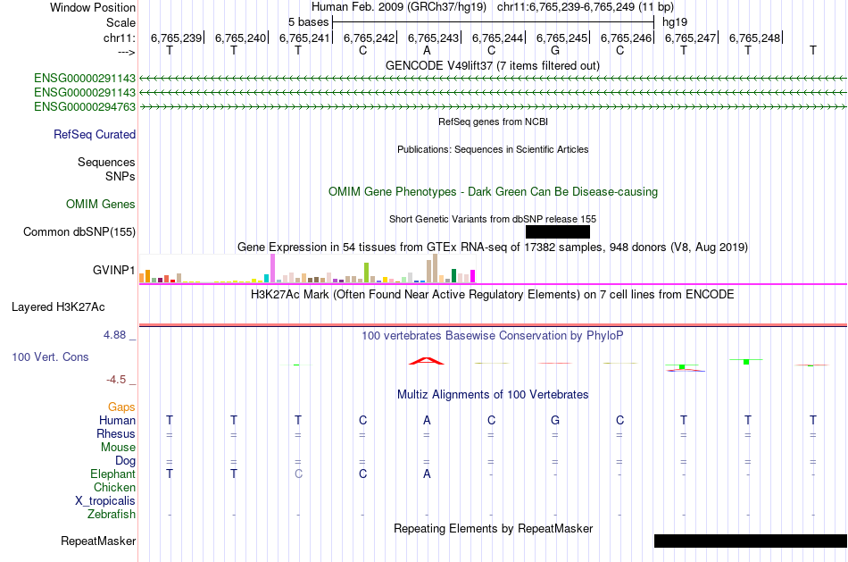
Task: Click the -4.5 PhyloP lower scale value
Action: (116, 380)
